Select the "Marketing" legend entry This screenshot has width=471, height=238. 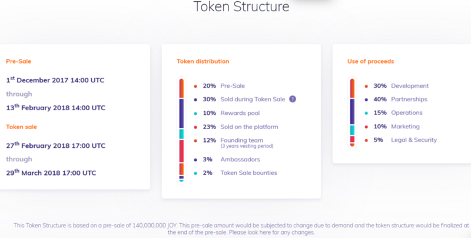point(405,127)
